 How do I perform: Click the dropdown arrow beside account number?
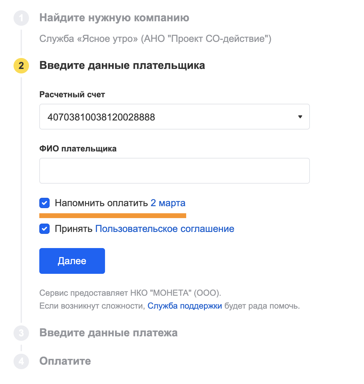click(x=300, y=117)
